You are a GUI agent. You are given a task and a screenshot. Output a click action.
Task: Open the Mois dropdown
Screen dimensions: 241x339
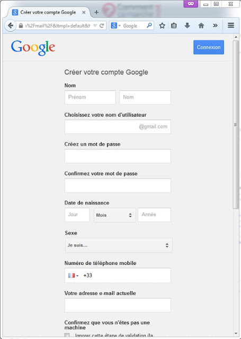pos(115,215)
